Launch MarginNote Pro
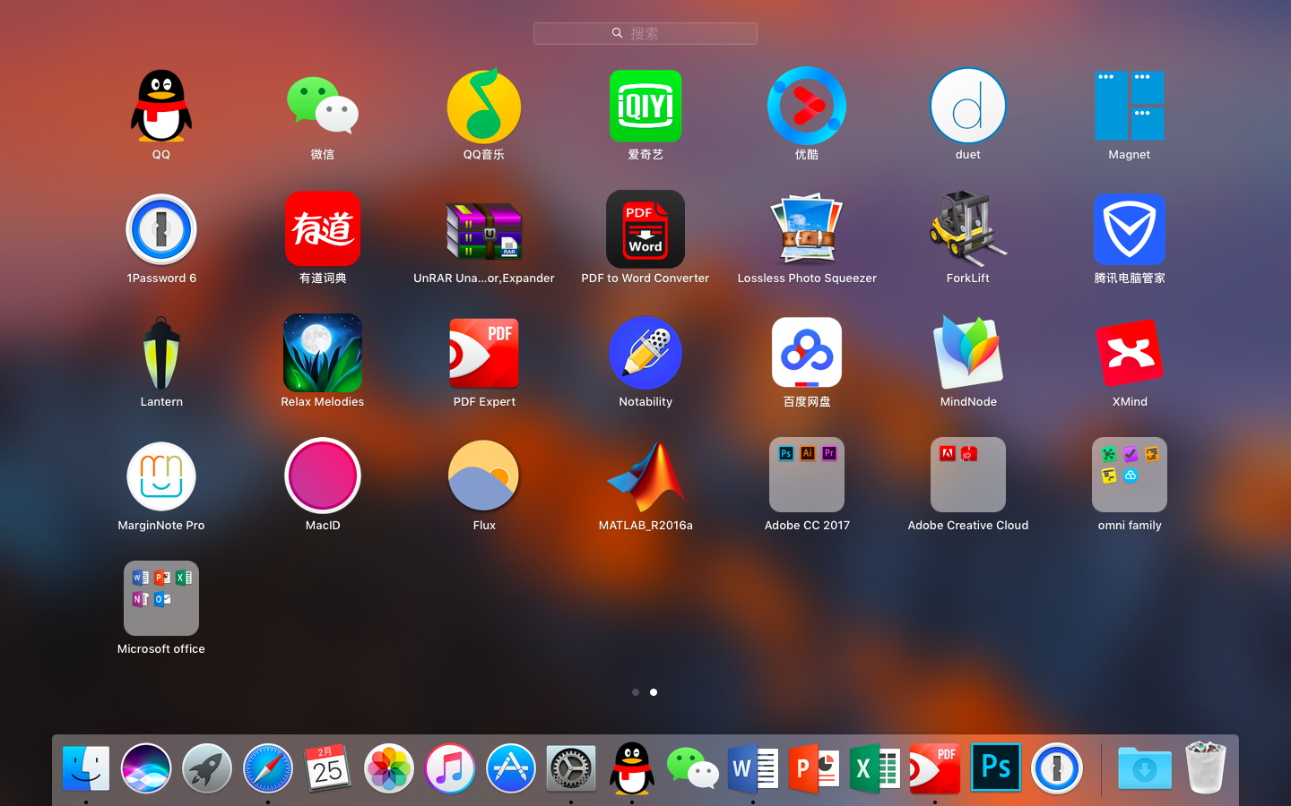Screen dimensions: 1291x806 click(x=161, y=477)
